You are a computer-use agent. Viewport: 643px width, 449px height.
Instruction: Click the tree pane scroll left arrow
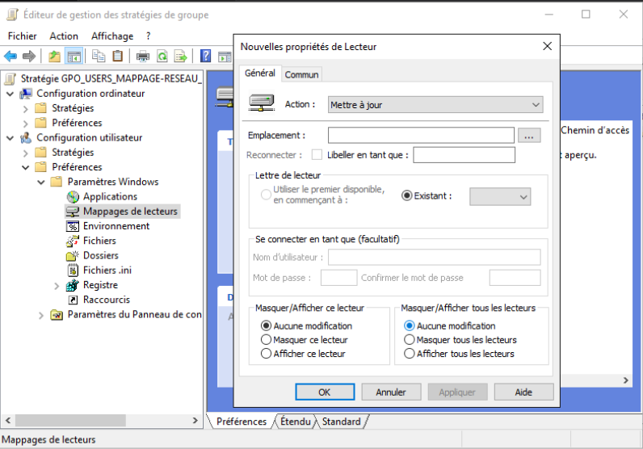(8, 420)
